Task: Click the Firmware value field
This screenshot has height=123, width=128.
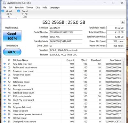Action: [66, 28]
